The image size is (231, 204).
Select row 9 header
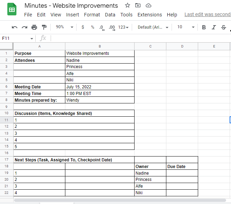pos(7,107)
